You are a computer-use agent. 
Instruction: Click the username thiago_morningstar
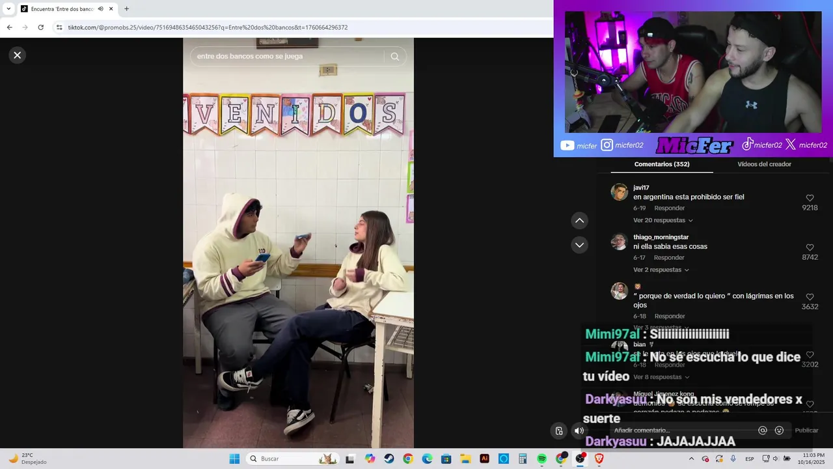point(661,237)
